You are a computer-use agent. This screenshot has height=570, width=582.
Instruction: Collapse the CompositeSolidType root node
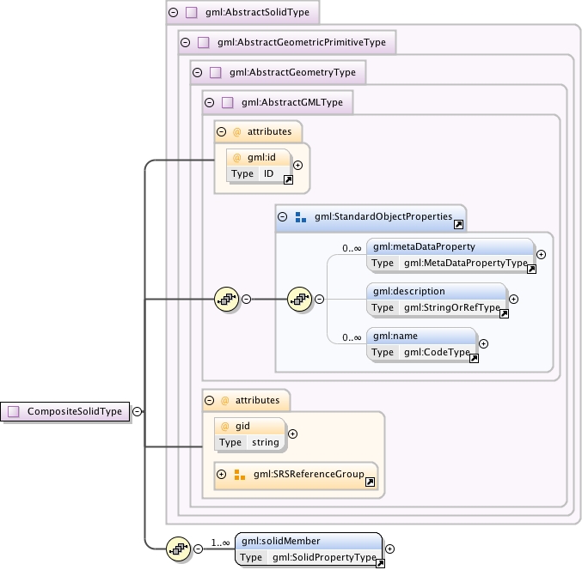pyautogui.click(x=137, y=411)
